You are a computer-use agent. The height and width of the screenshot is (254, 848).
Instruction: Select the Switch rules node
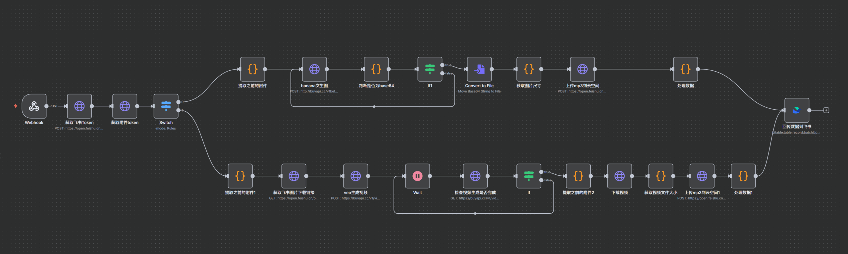tap(166, 106)
